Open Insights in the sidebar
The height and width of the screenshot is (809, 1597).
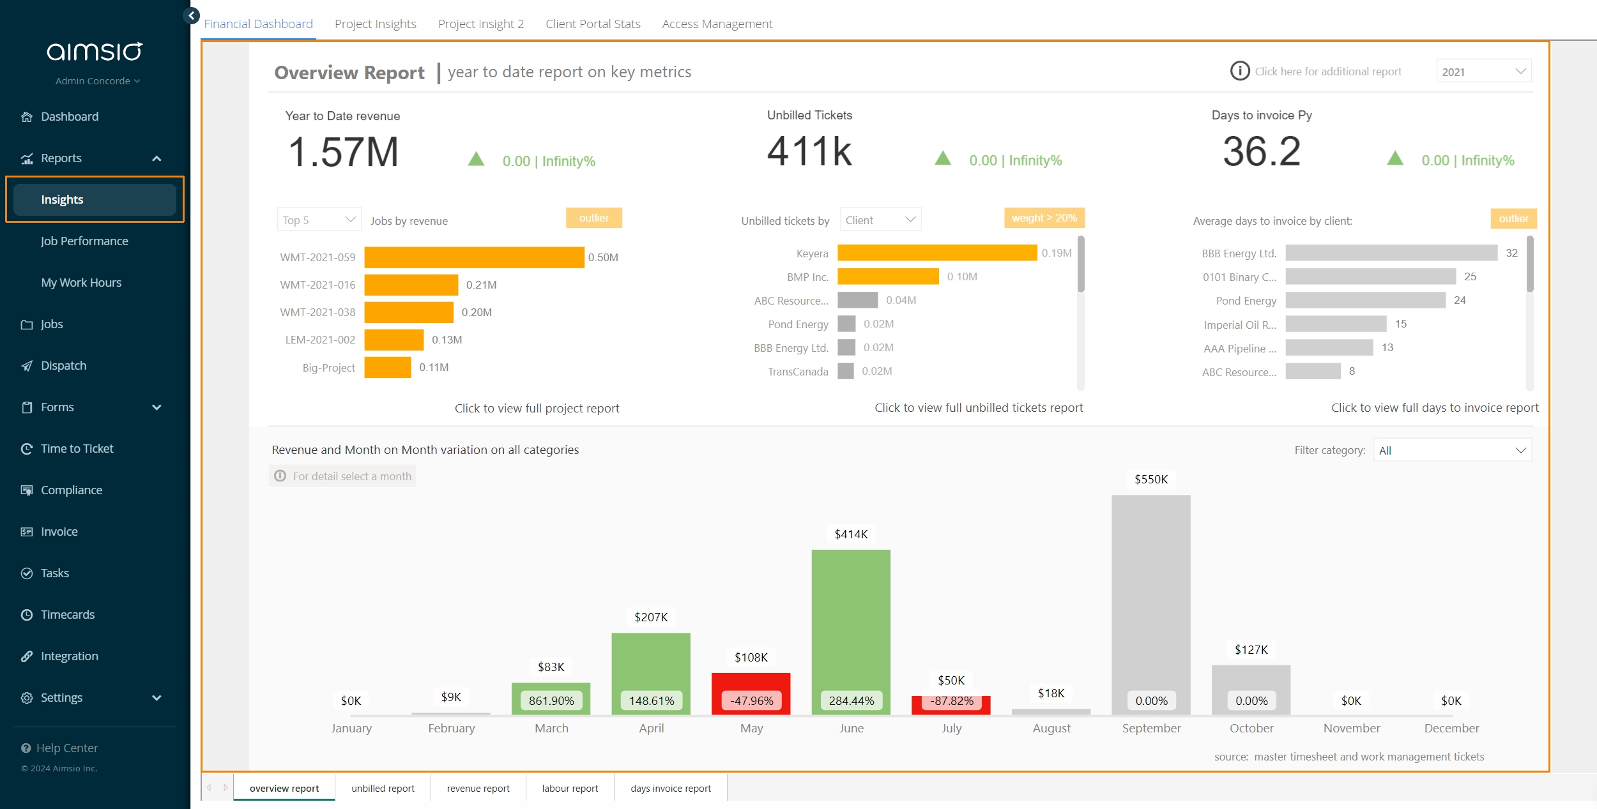(x=95, y=200)
